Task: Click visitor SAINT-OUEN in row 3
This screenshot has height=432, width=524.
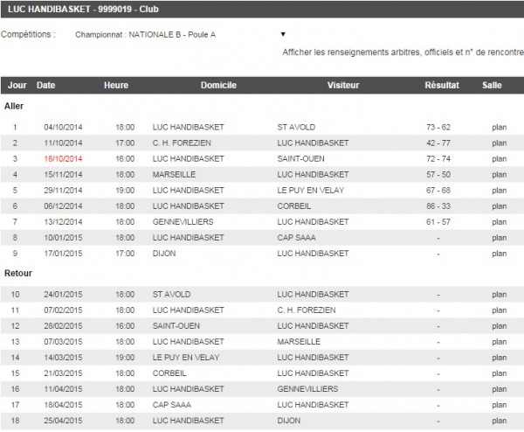Action: 300,158
